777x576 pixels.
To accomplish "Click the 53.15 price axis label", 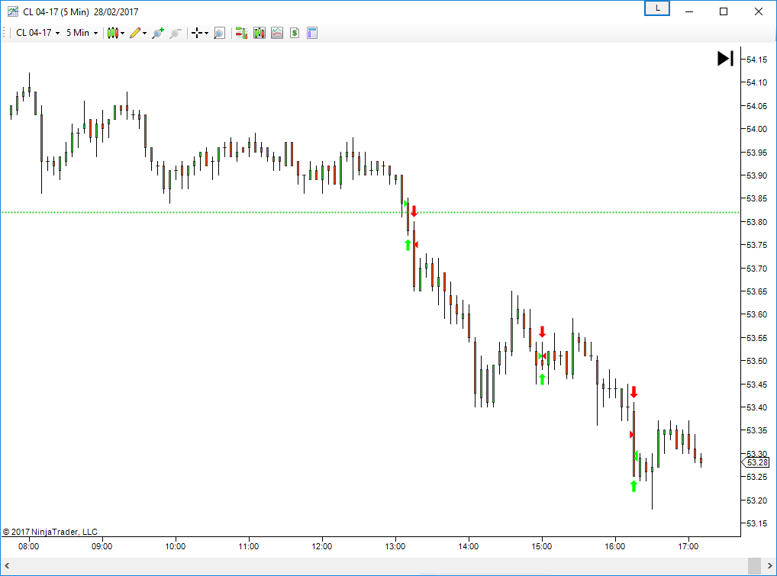I will click(756, 523).
